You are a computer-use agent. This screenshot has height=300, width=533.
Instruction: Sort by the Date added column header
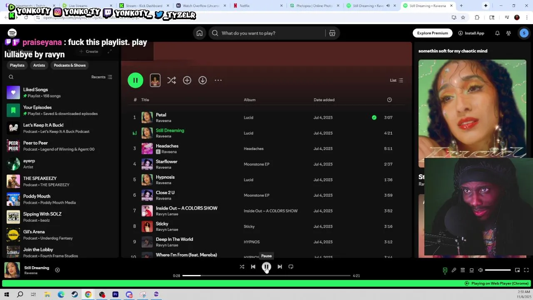point(324,100)
